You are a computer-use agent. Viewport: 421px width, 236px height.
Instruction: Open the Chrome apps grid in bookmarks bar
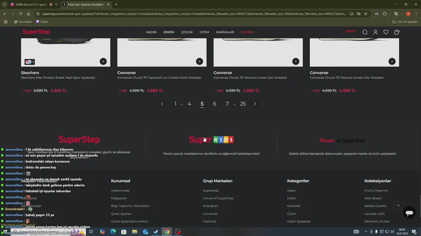(x=6, y=22)
